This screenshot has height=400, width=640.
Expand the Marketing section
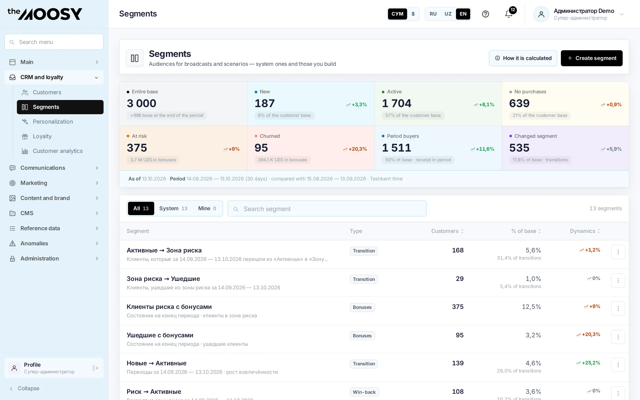pyautogui.click(x=54, y=183)
